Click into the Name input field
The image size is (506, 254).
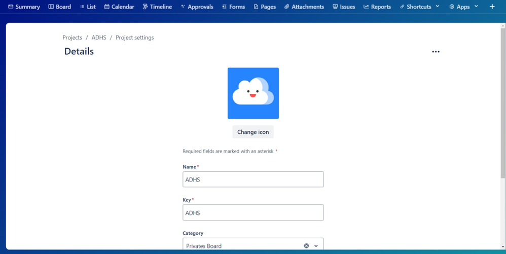[253, 179]
